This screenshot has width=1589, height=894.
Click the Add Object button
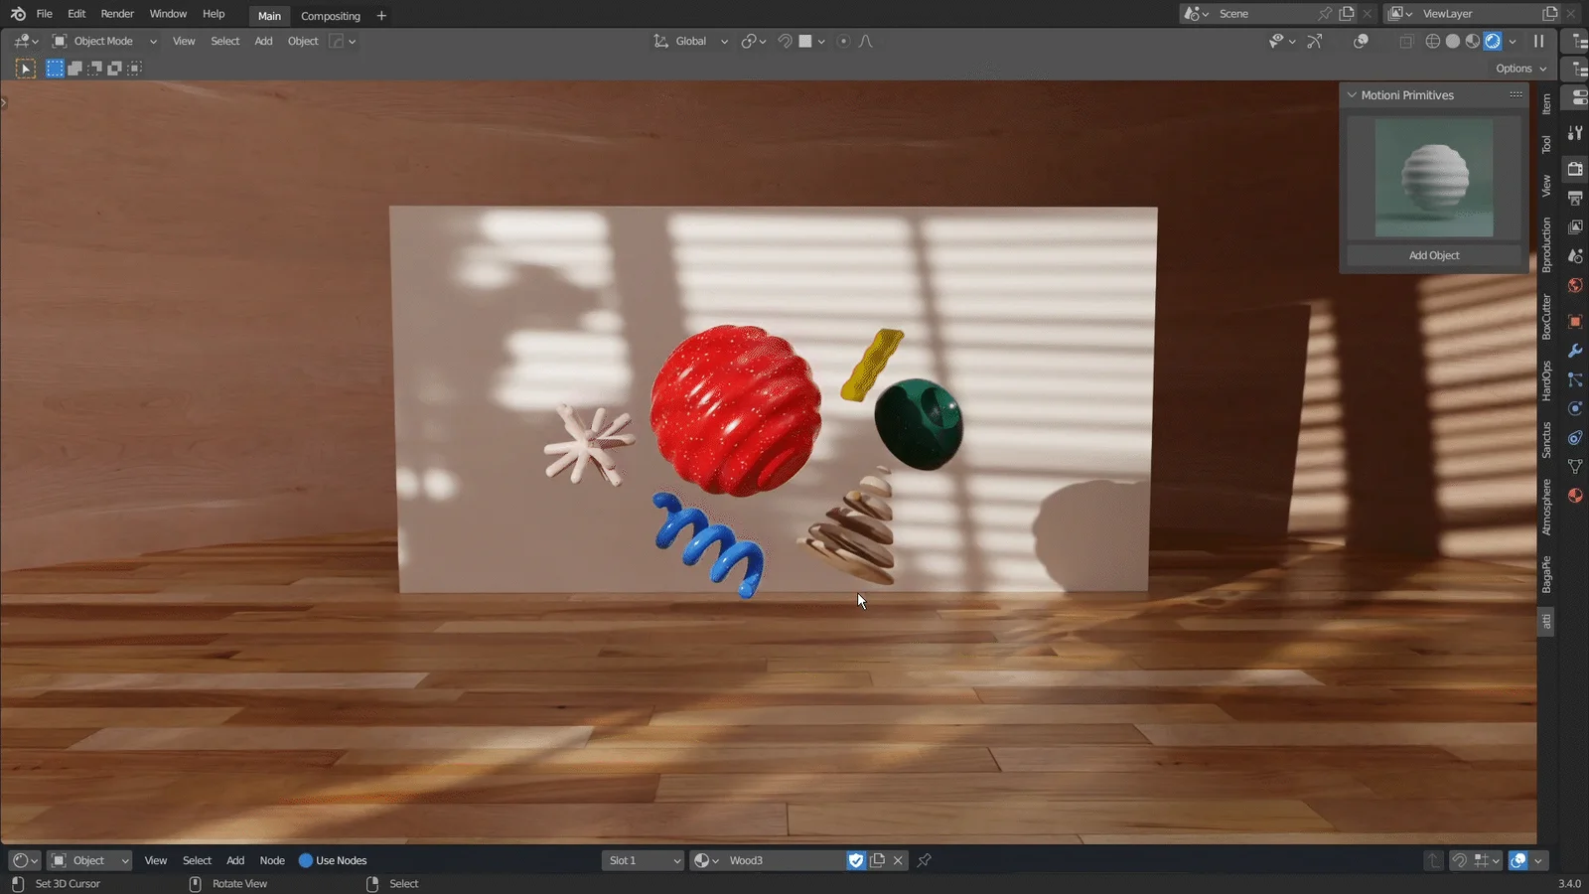1434,255
